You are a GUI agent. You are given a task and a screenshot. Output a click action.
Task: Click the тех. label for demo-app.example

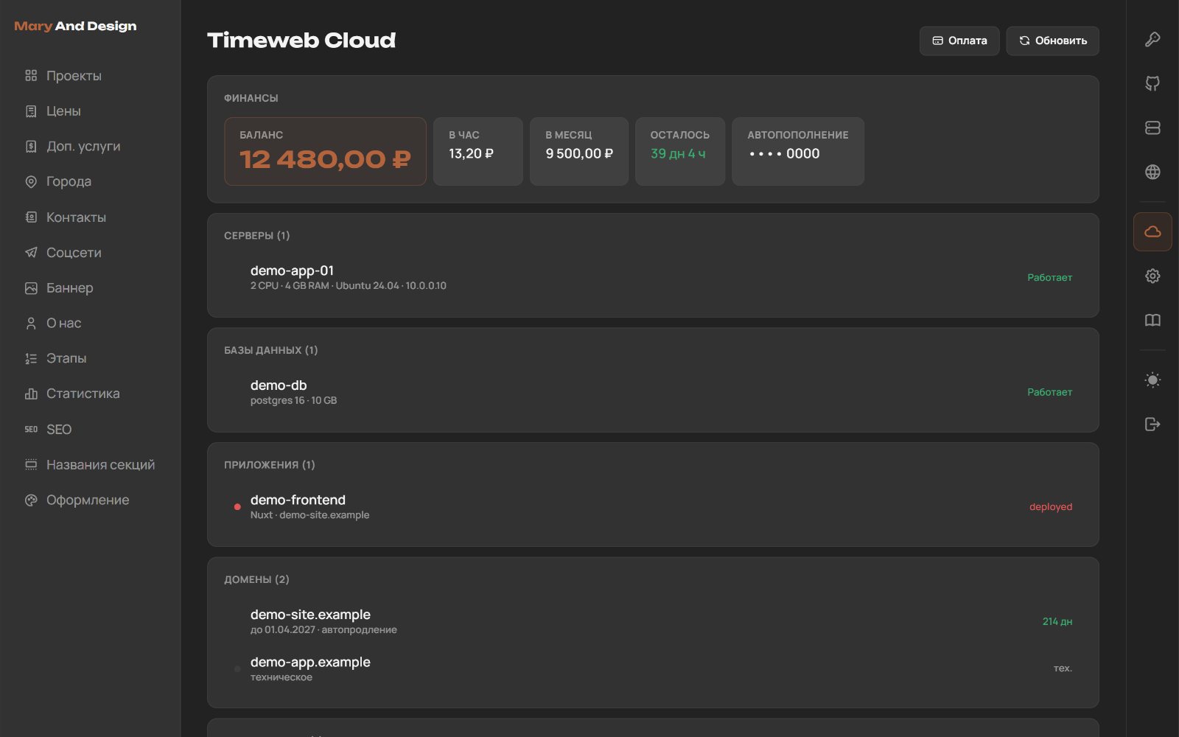coord(1063,668)
